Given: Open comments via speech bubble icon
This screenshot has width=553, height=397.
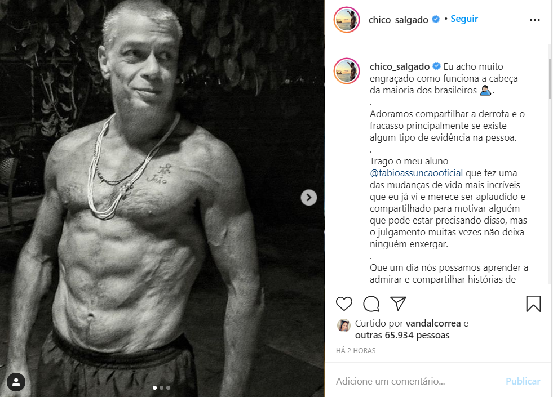Looking at the screenshot, I should pyautogui.click(x=371, y=304).
